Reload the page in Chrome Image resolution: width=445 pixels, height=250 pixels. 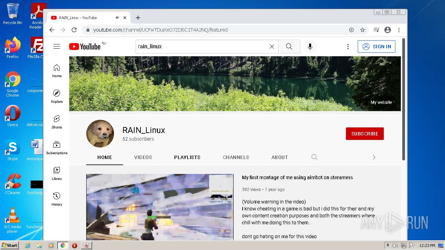[x=74, y=30]
